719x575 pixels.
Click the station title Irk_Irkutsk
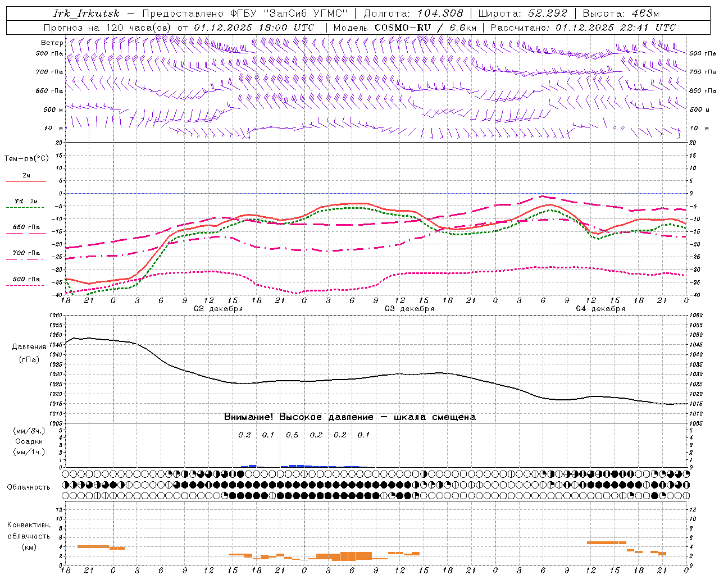pos(87,13)
